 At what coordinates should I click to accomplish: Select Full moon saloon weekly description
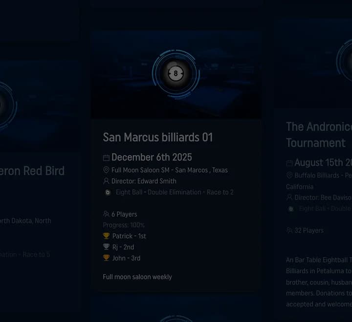click(137, 277)
